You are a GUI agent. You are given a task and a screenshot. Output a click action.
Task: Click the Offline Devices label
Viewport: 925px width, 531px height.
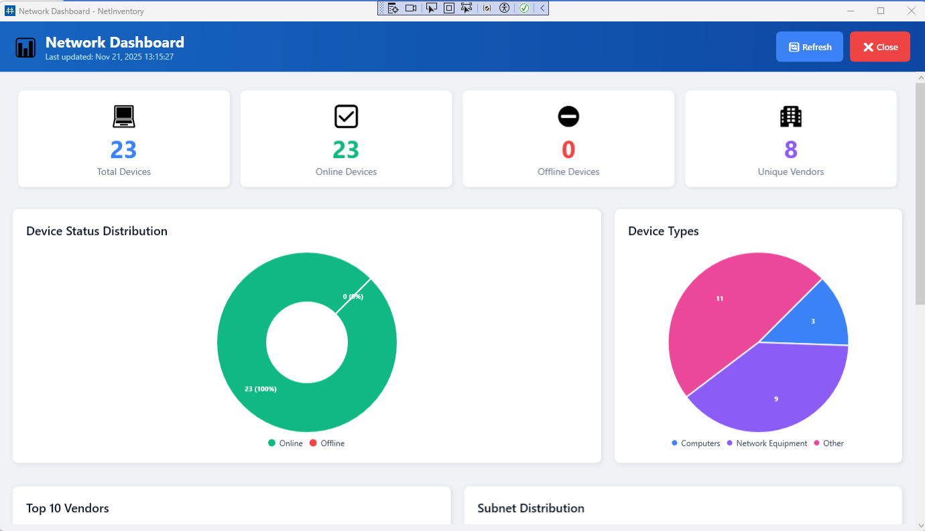568,172
